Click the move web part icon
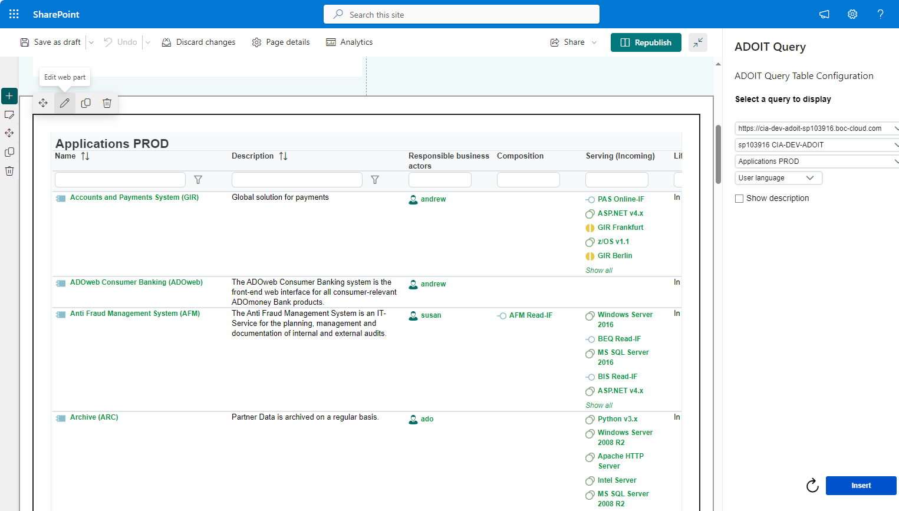This screenshot has width=899, height=511. (43, 103)
